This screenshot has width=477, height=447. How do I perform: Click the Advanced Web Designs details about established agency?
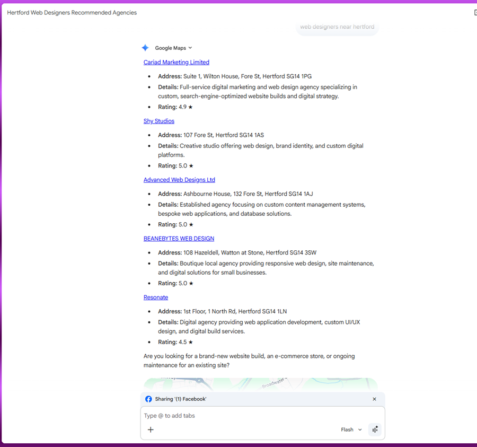[262, 209]
